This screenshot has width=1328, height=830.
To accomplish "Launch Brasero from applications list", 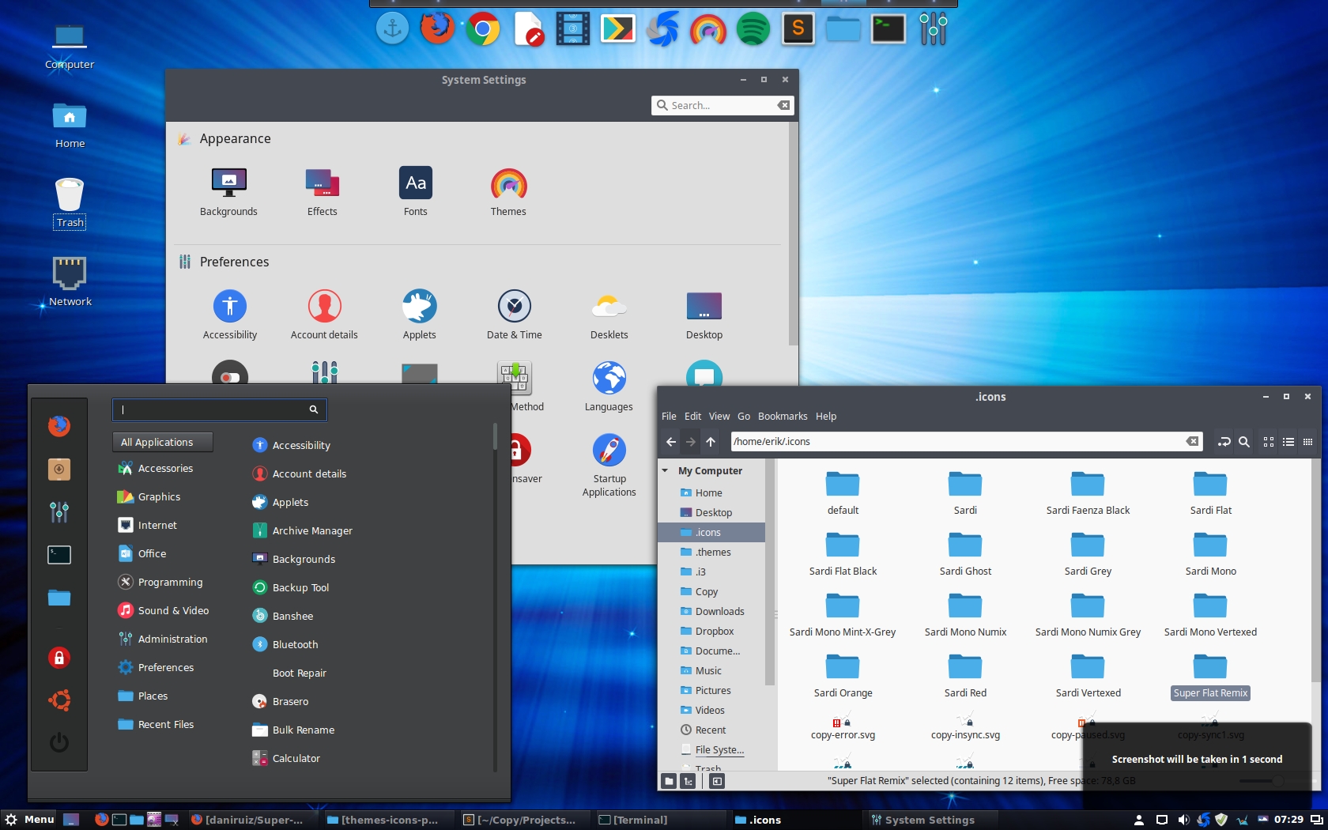I will [281, 701].
